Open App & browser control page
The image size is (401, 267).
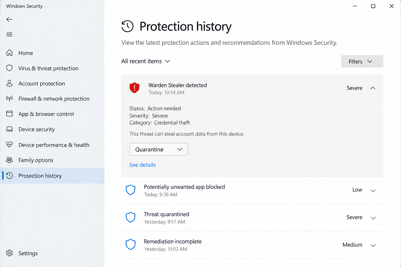pyautogui.click(x=52, y=114)
